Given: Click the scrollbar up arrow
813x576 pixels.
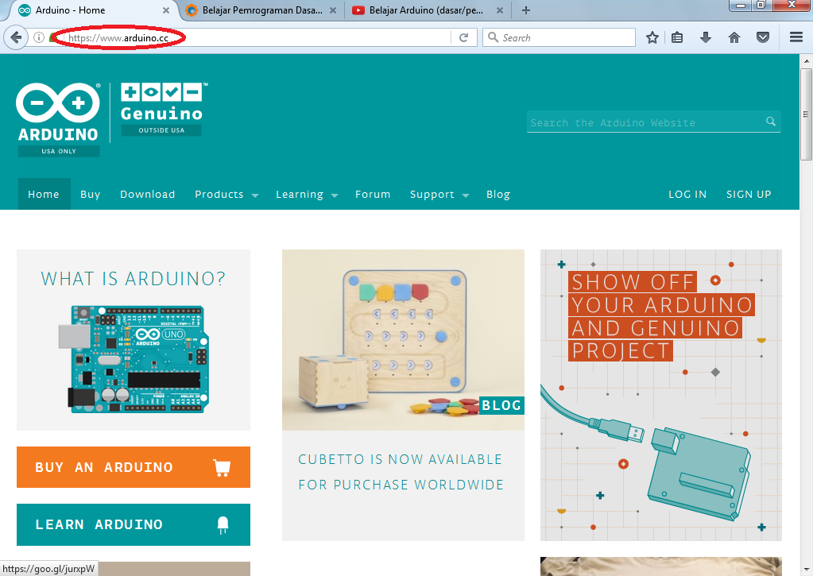Looking at the screenshot, I should tap(806, 60).
